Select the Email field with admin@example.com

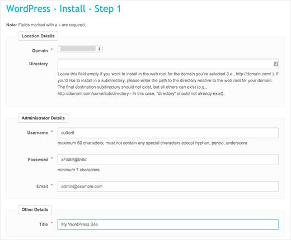pyautogui.click(x=168, y=186)
